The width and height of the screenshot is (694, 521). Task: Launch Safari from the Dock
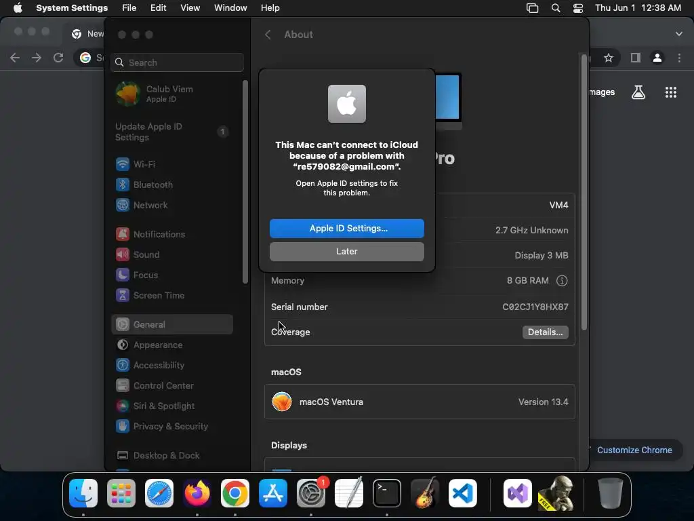[159, 493]
